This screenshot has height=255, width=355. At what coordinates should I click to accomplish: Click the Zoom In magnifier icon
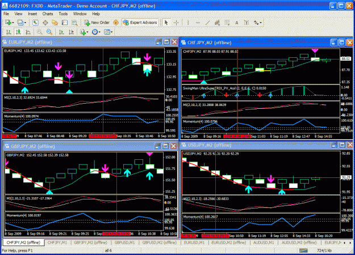[x=39, y=32]
